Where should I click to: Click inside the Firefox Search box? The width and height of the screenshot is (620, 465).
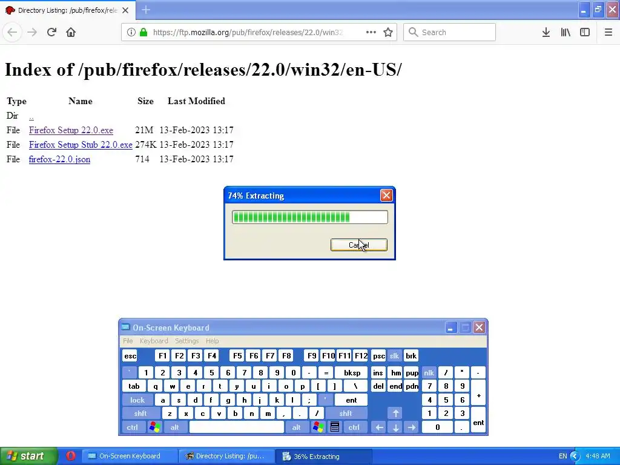click(x=450, y=33)
